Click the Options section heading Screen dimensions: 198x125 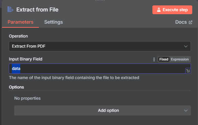point(17,87)
